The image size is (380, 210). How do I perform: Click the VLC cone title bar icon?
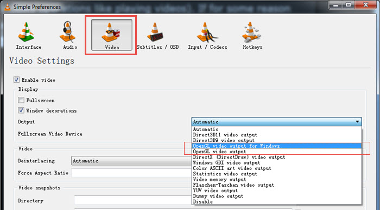pos(8,7)
